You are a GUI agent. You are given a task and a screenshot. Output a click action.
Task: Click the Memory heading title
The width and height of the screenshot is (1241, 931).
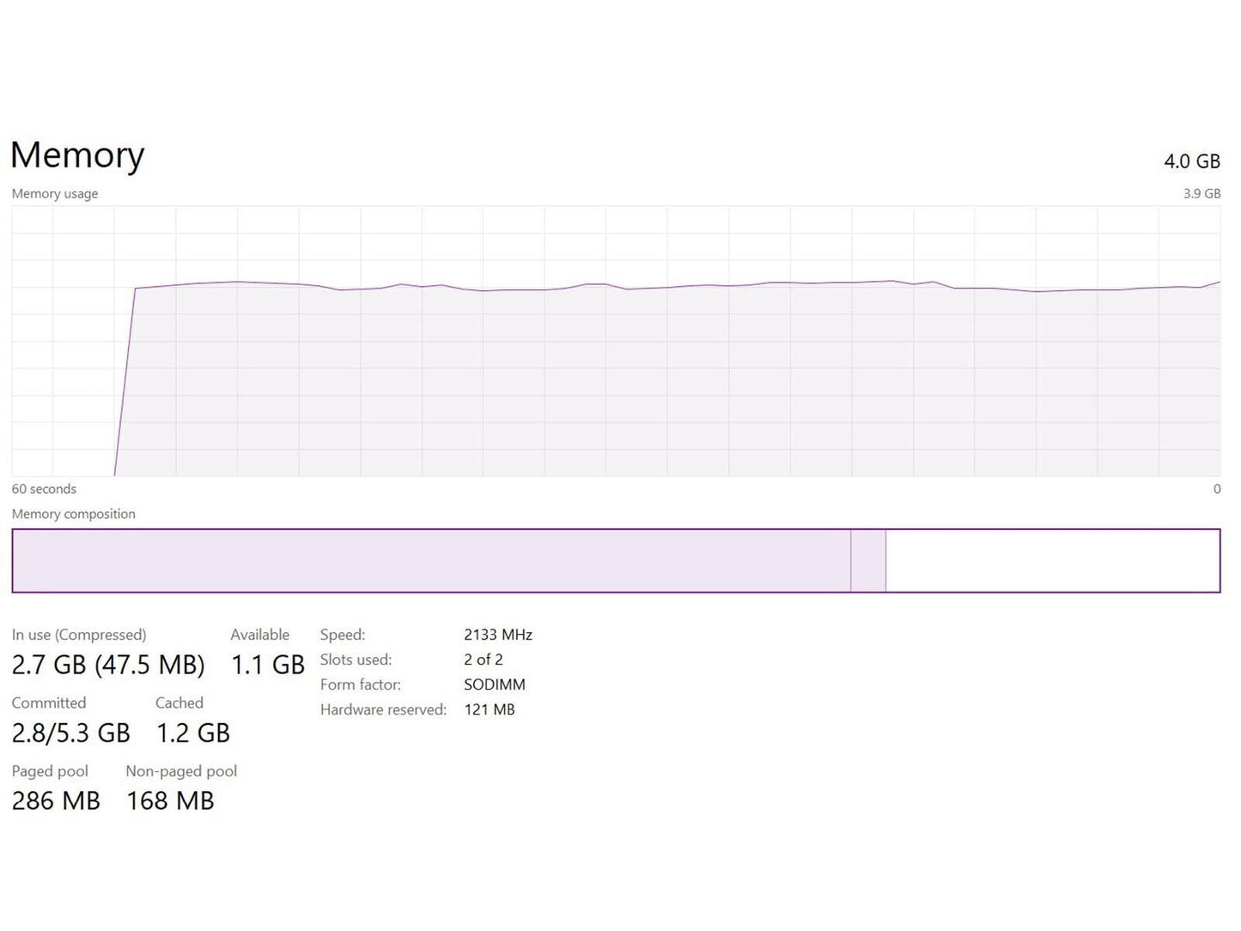click(77, 155)
